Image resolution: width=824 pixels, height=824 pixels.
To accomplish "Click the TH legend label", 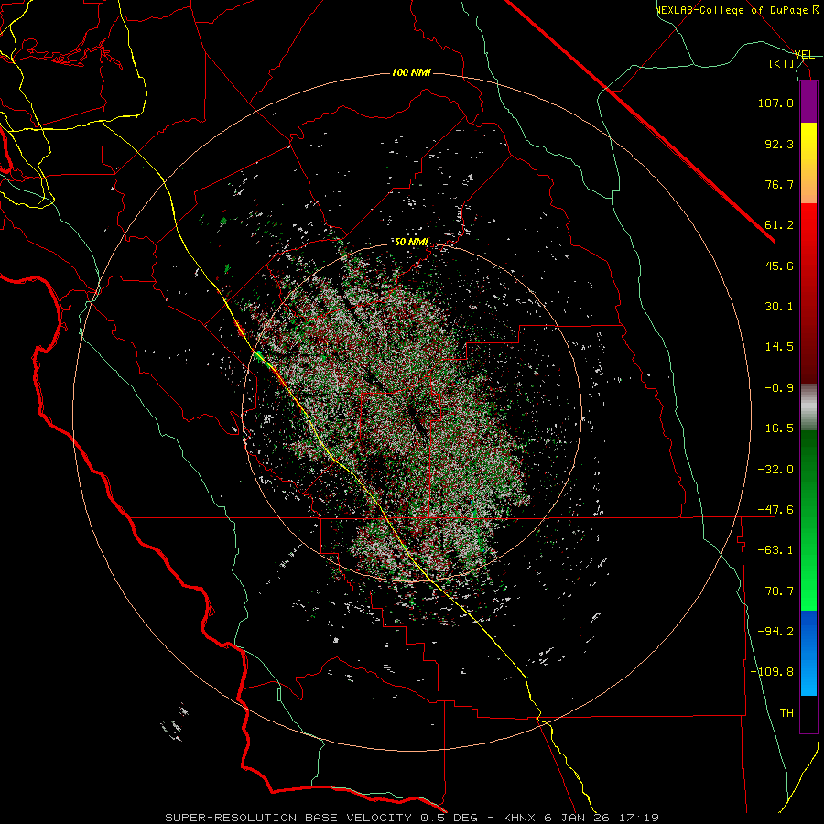I will (786, 713).
